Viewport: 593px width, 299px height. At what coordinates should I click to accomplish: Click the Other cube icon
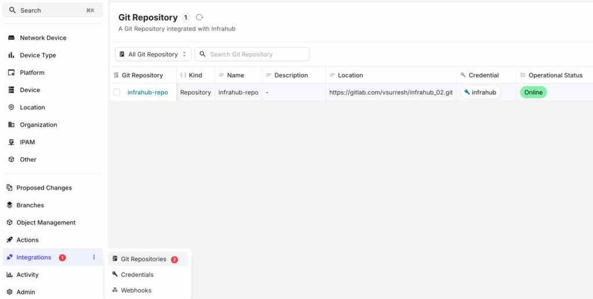click(x=12, y=159)
